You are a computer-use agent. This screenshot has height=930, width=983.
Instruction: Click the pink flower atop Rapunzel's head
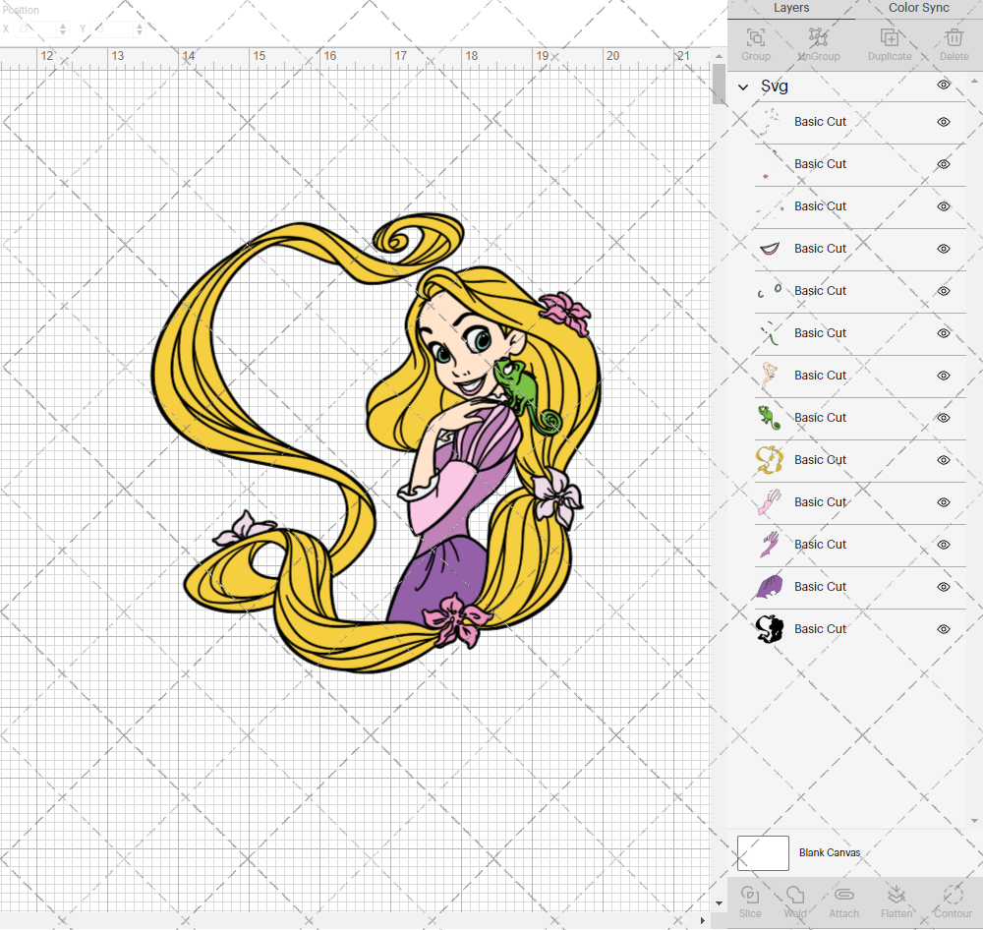tap(565, 312)
